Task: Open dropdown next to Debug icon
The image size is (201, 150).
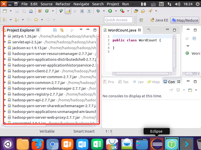Action: 104,11
